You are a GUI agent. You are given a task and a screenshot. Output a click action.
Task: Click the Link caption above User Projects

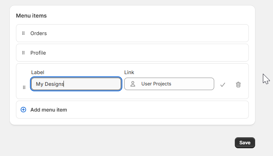pyautogui.click(x=129, y=72)
